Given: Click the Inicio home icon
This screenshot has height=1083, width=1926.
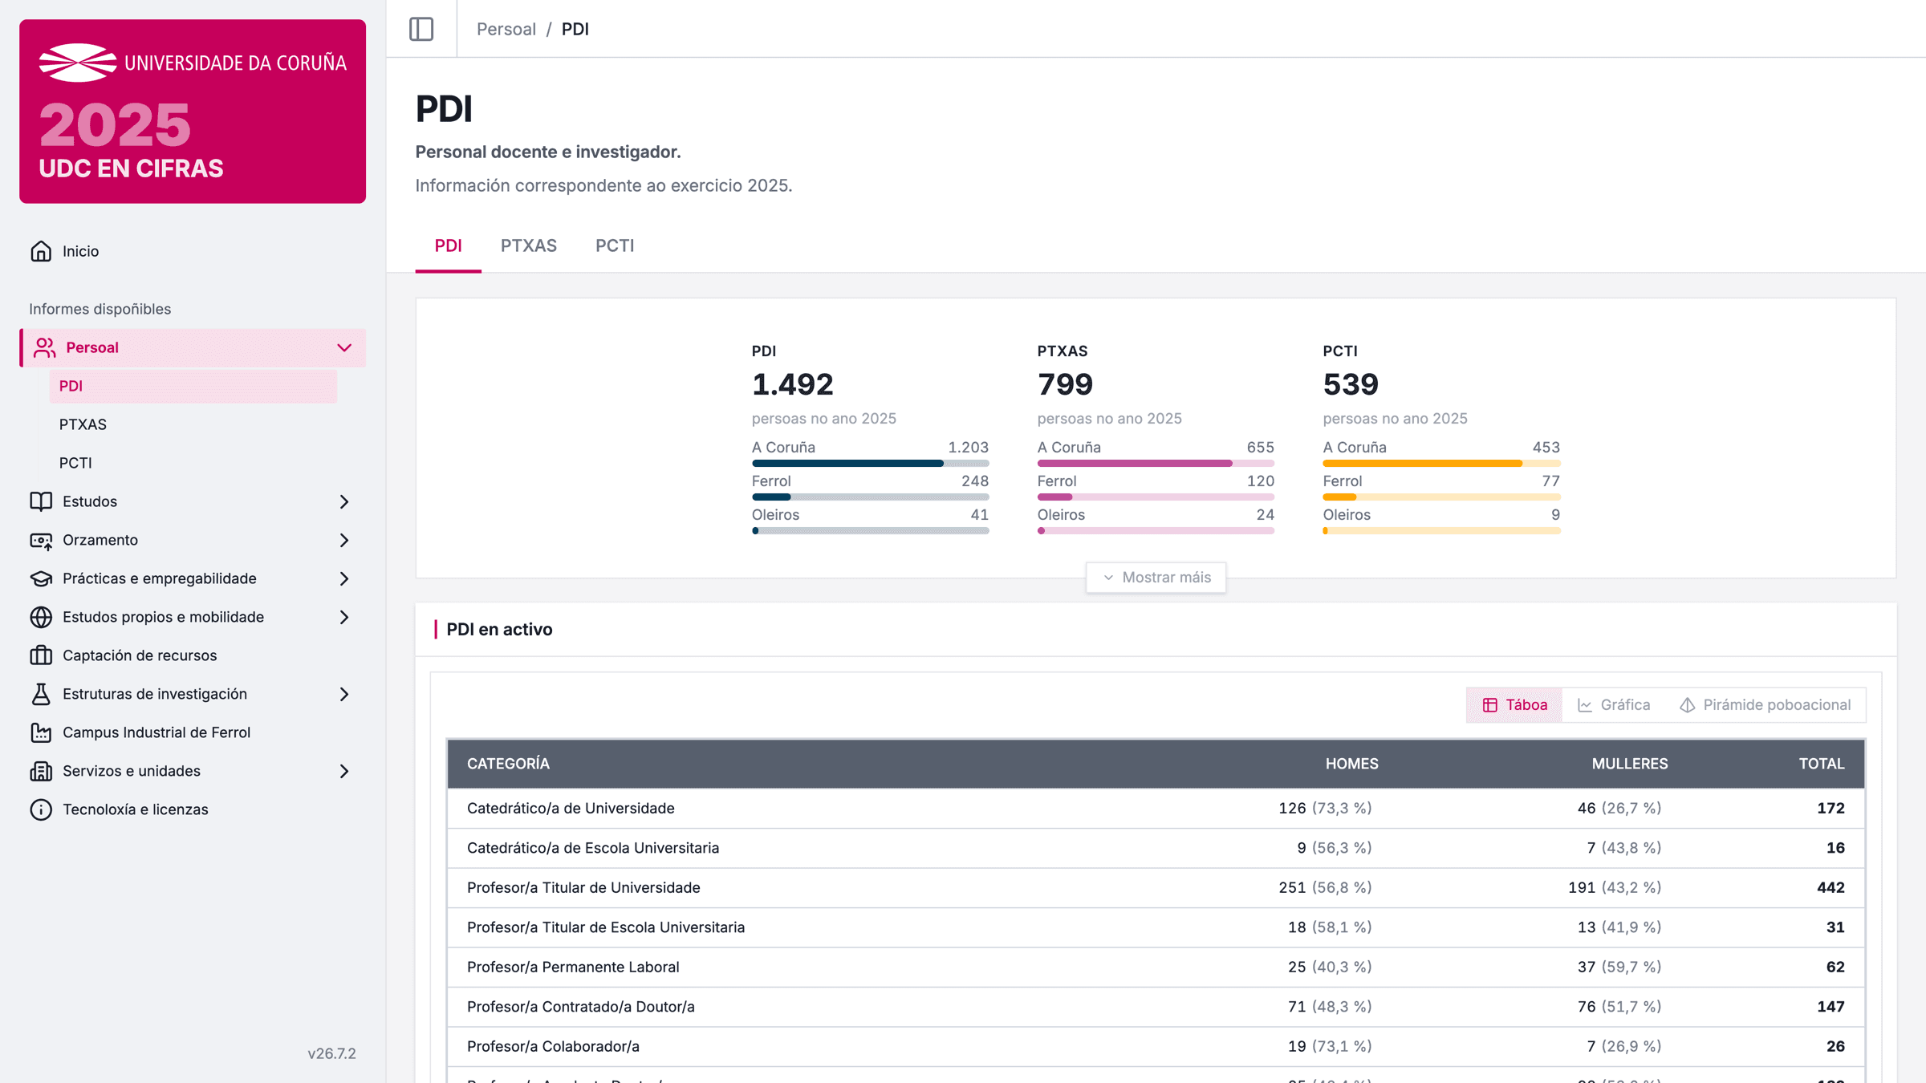Looking at the screenshot, I should point(41,251).
